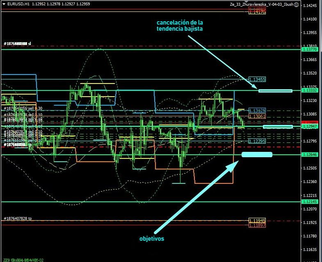Select the thin arrow under the cancelación text
322x262 pixels.
click(x=222, y=61)
